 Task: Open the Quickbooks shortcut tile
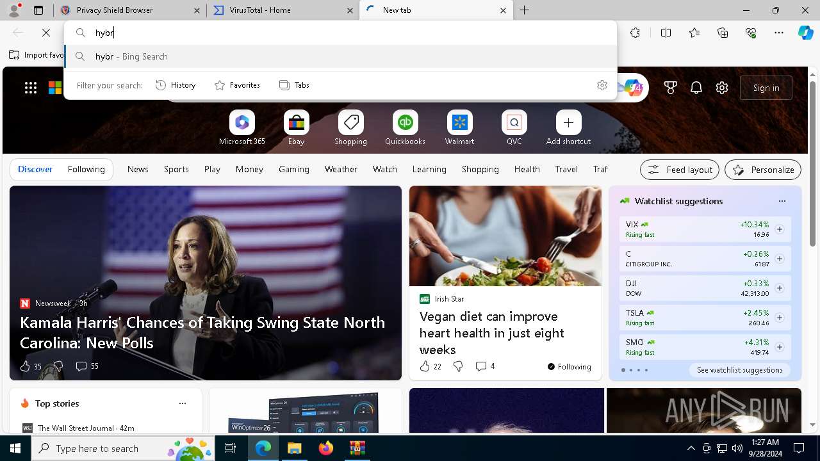point(405,128)
